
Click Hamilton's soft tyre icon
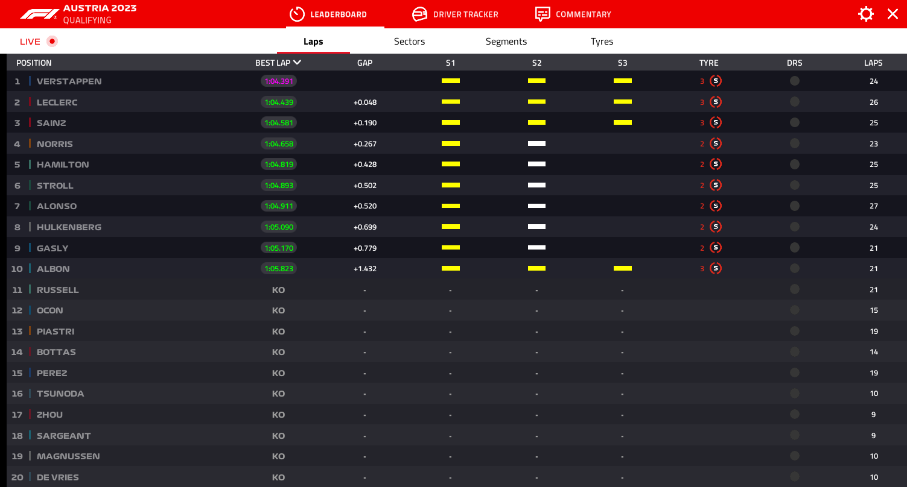[x=716, y=164]
